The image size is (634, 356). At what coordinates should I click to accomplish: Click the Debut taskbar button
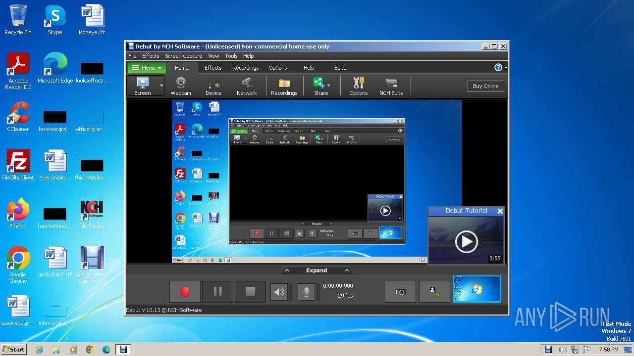[123, 350]
